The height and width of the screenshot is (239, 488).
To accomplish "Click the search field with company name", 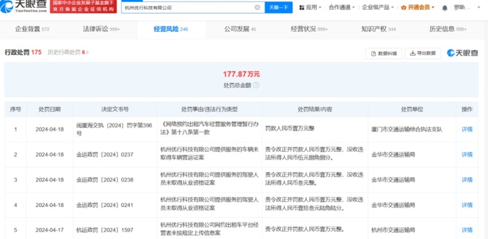I will (193, 7).
